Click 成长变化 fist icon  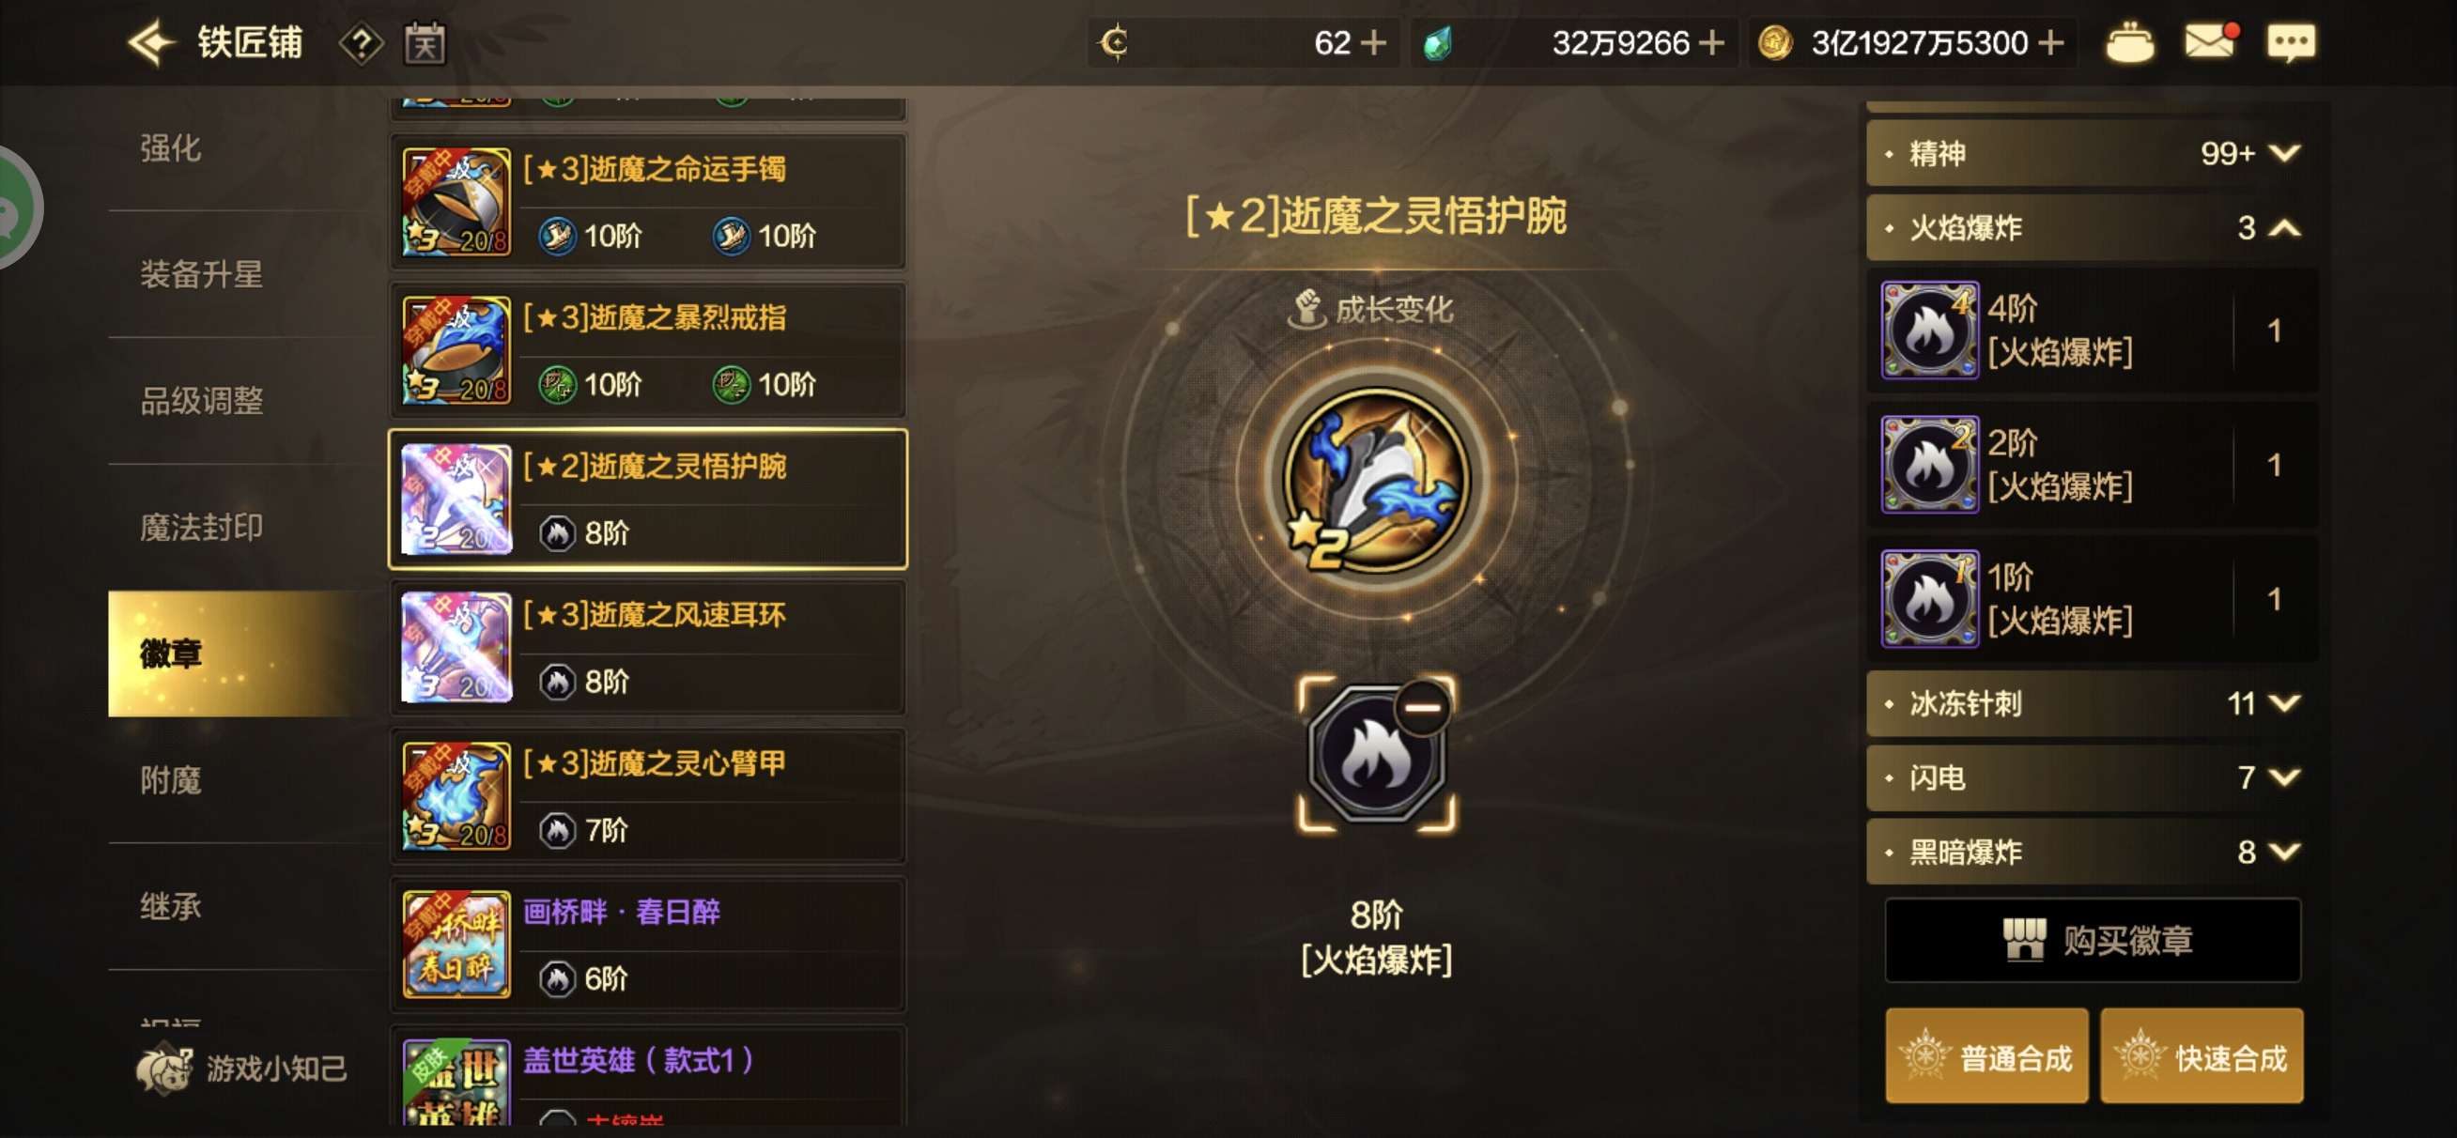(1307, 309)
